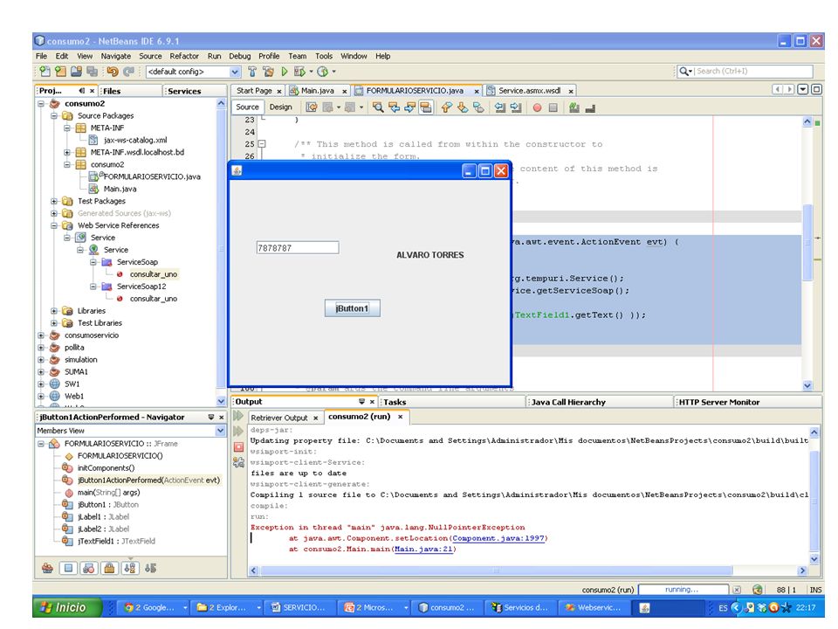
Task: Clean and Build the project with the hammer-and-broom icon
Action: [x=268, y=71]
